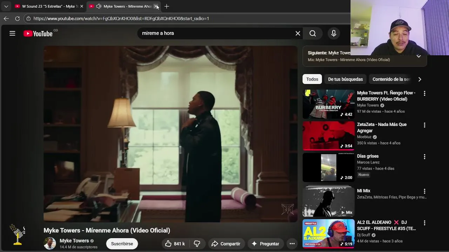The width and height of the screenshot is (449, 252).
Task: Open options for Días grises
Action: tap(424, 156)
